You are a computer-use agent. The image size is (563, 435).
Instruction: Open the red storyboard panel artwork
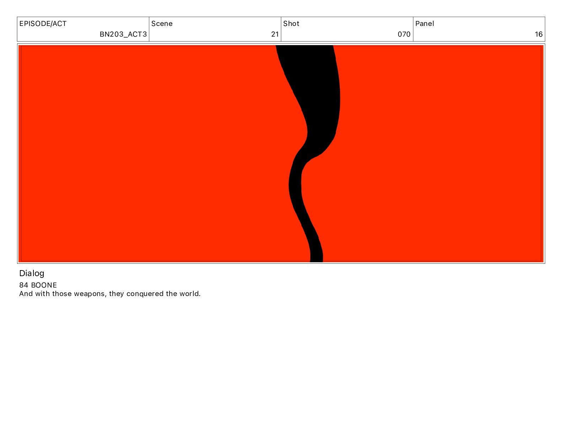(x=281, y=154)
